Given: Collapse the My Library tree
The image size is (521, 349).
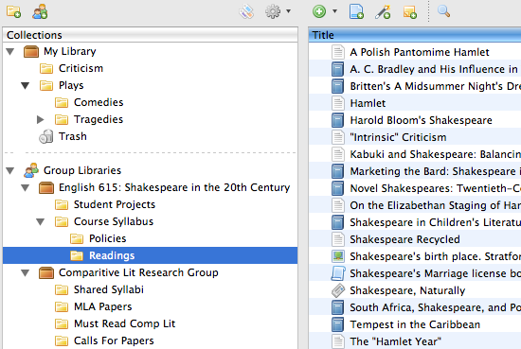Looking at the screenshot, I should [10, 52].
